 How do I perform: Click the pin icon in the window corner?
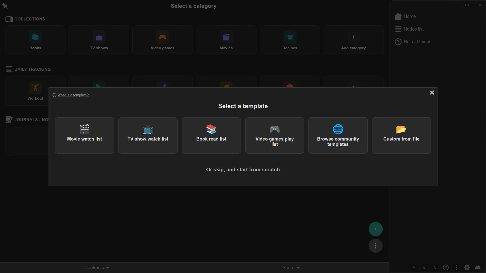(x=5, y=6)
